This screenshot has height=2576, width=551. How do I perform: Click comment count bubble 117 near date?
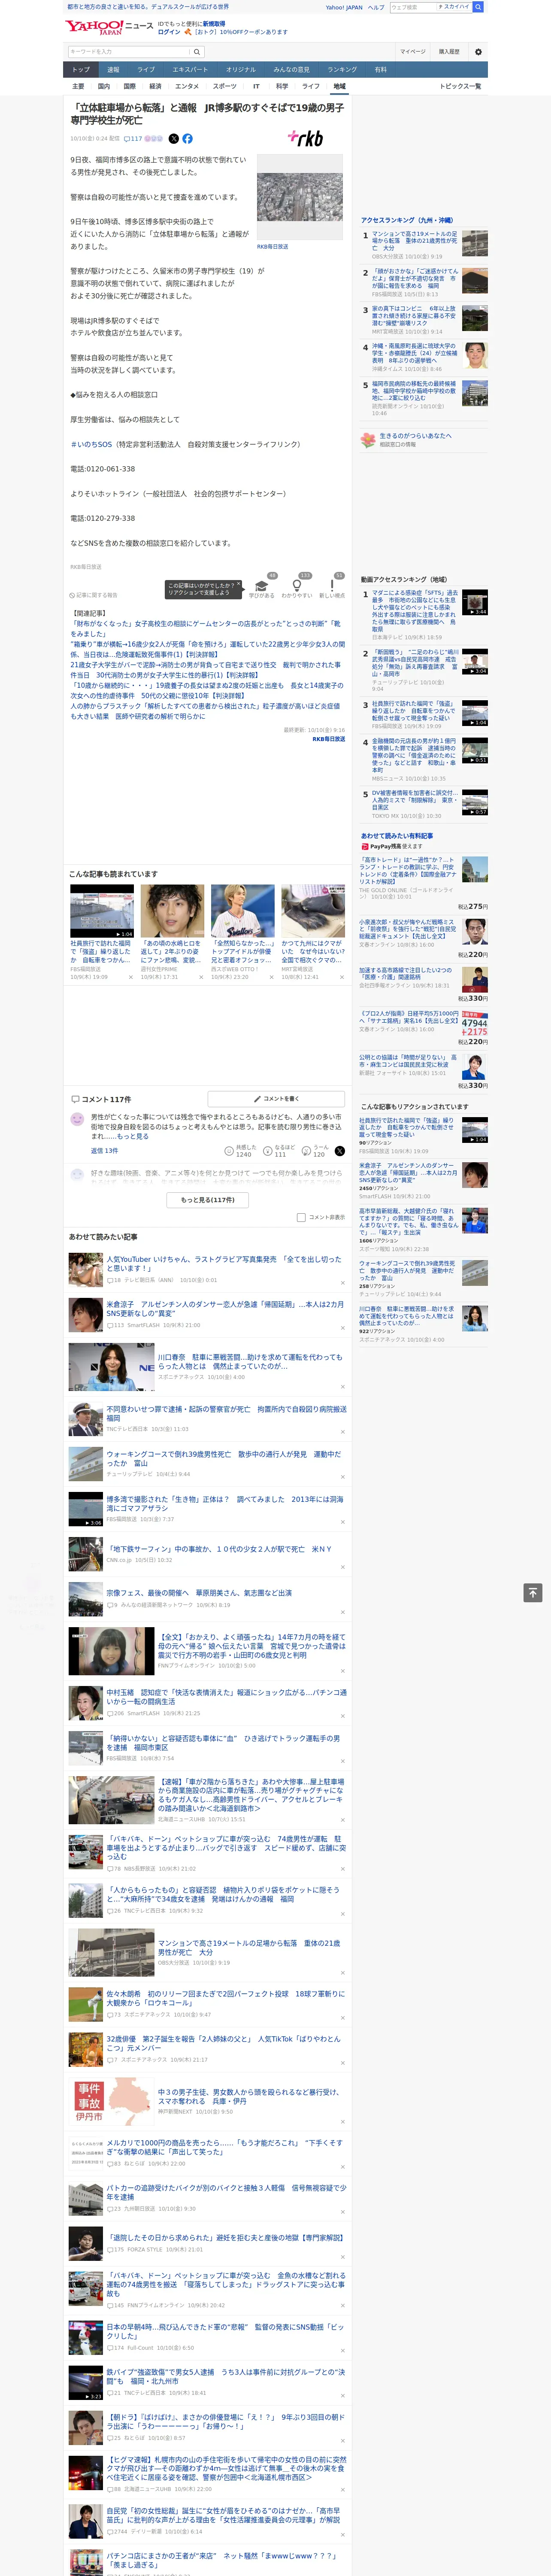[x=133, y=139]
